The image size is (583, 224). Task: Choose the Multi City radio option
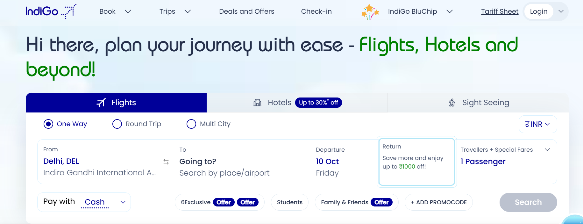[191, 124]
